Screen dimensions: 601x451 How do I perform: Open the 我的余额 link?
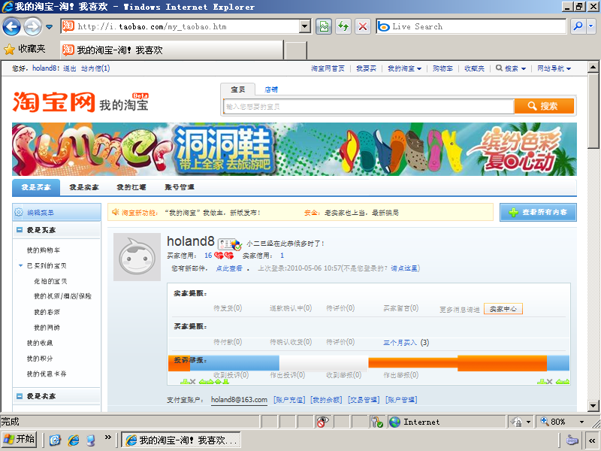(326, 400)
